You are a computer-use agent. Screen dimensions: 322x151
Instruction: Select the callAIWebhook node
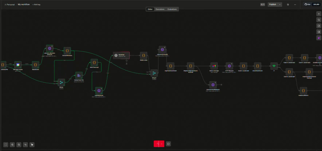pyautogui.click(x=99, y=91)
